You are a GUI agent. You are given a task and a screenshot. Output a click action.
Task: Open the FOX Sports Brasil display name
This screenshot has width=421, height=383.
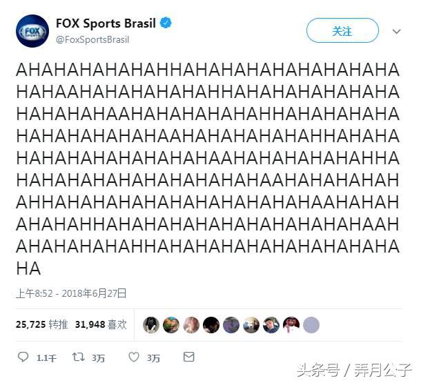coord(106,23)
